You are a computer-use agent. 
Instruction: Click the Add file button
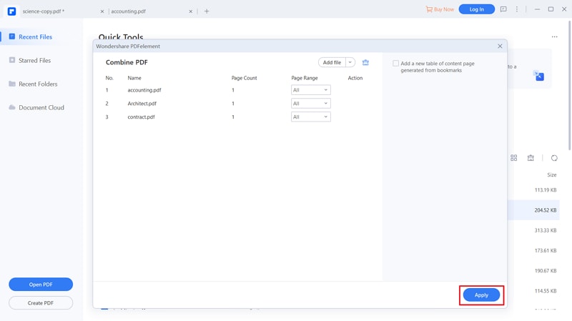332,62
